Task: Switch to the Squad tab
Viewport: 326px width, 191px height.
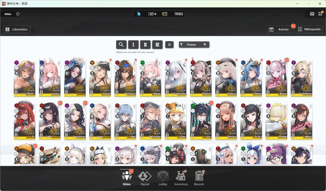Action: (145, 178)
